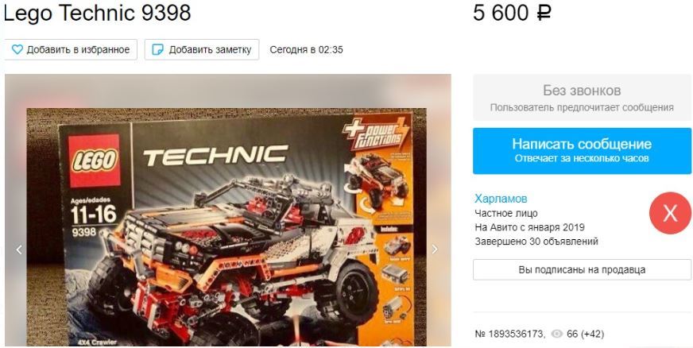Click the price 5 600
Image resolution: width=693 pixels, height=348 pixels.
click(501, 13)
